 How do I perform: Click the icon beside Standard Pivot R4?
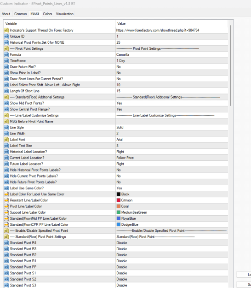(x=6, y=243)
